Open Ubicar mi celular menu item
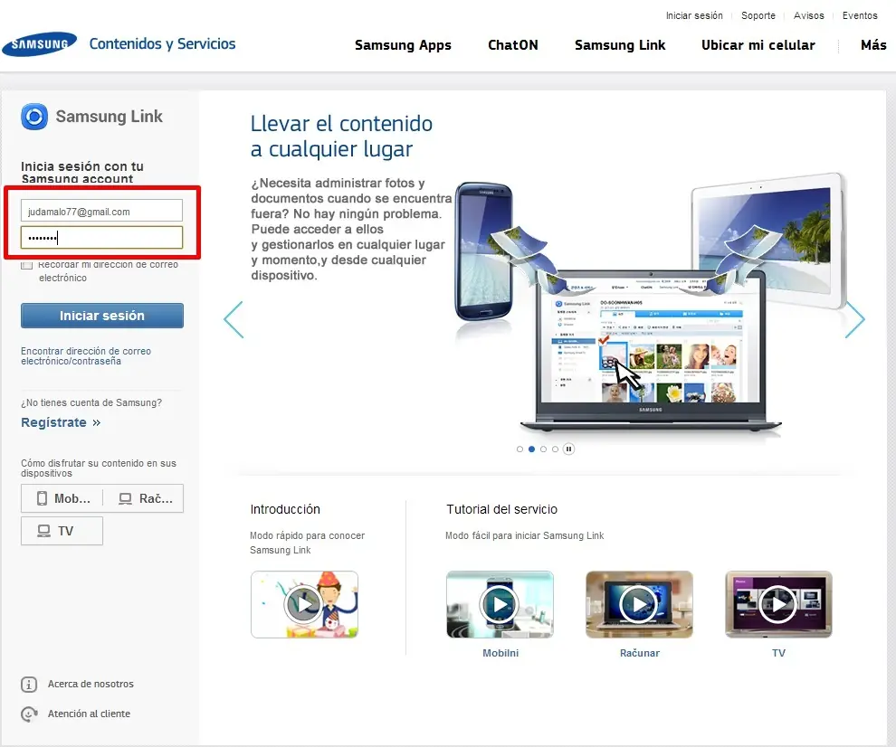896x747 pixels. 758,45
